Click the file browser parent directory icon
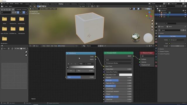Viewport: 187px width, 105px height. click(x=7, y=10)
